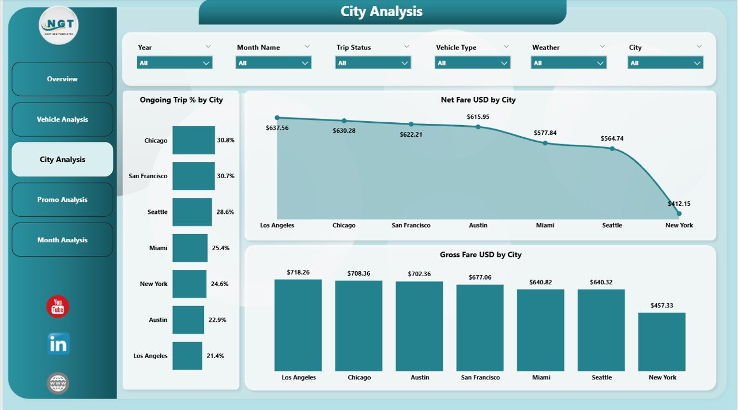Click the New York bar in Gross Fare chart
This screenshot has width=738, height=410.
pyautogui.click(x=661, y=340)
